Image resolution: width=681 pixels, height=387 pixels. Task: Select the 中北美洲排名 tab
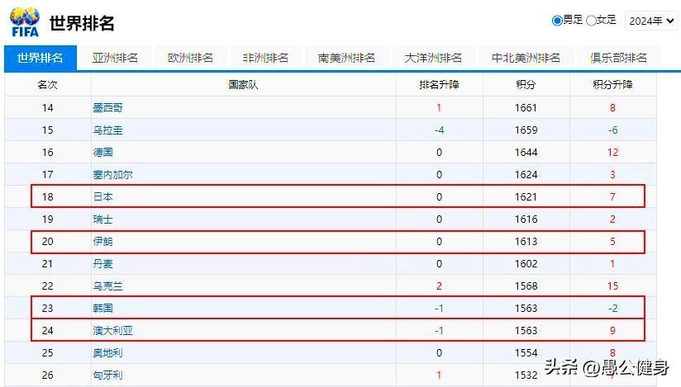pos(526,58)
